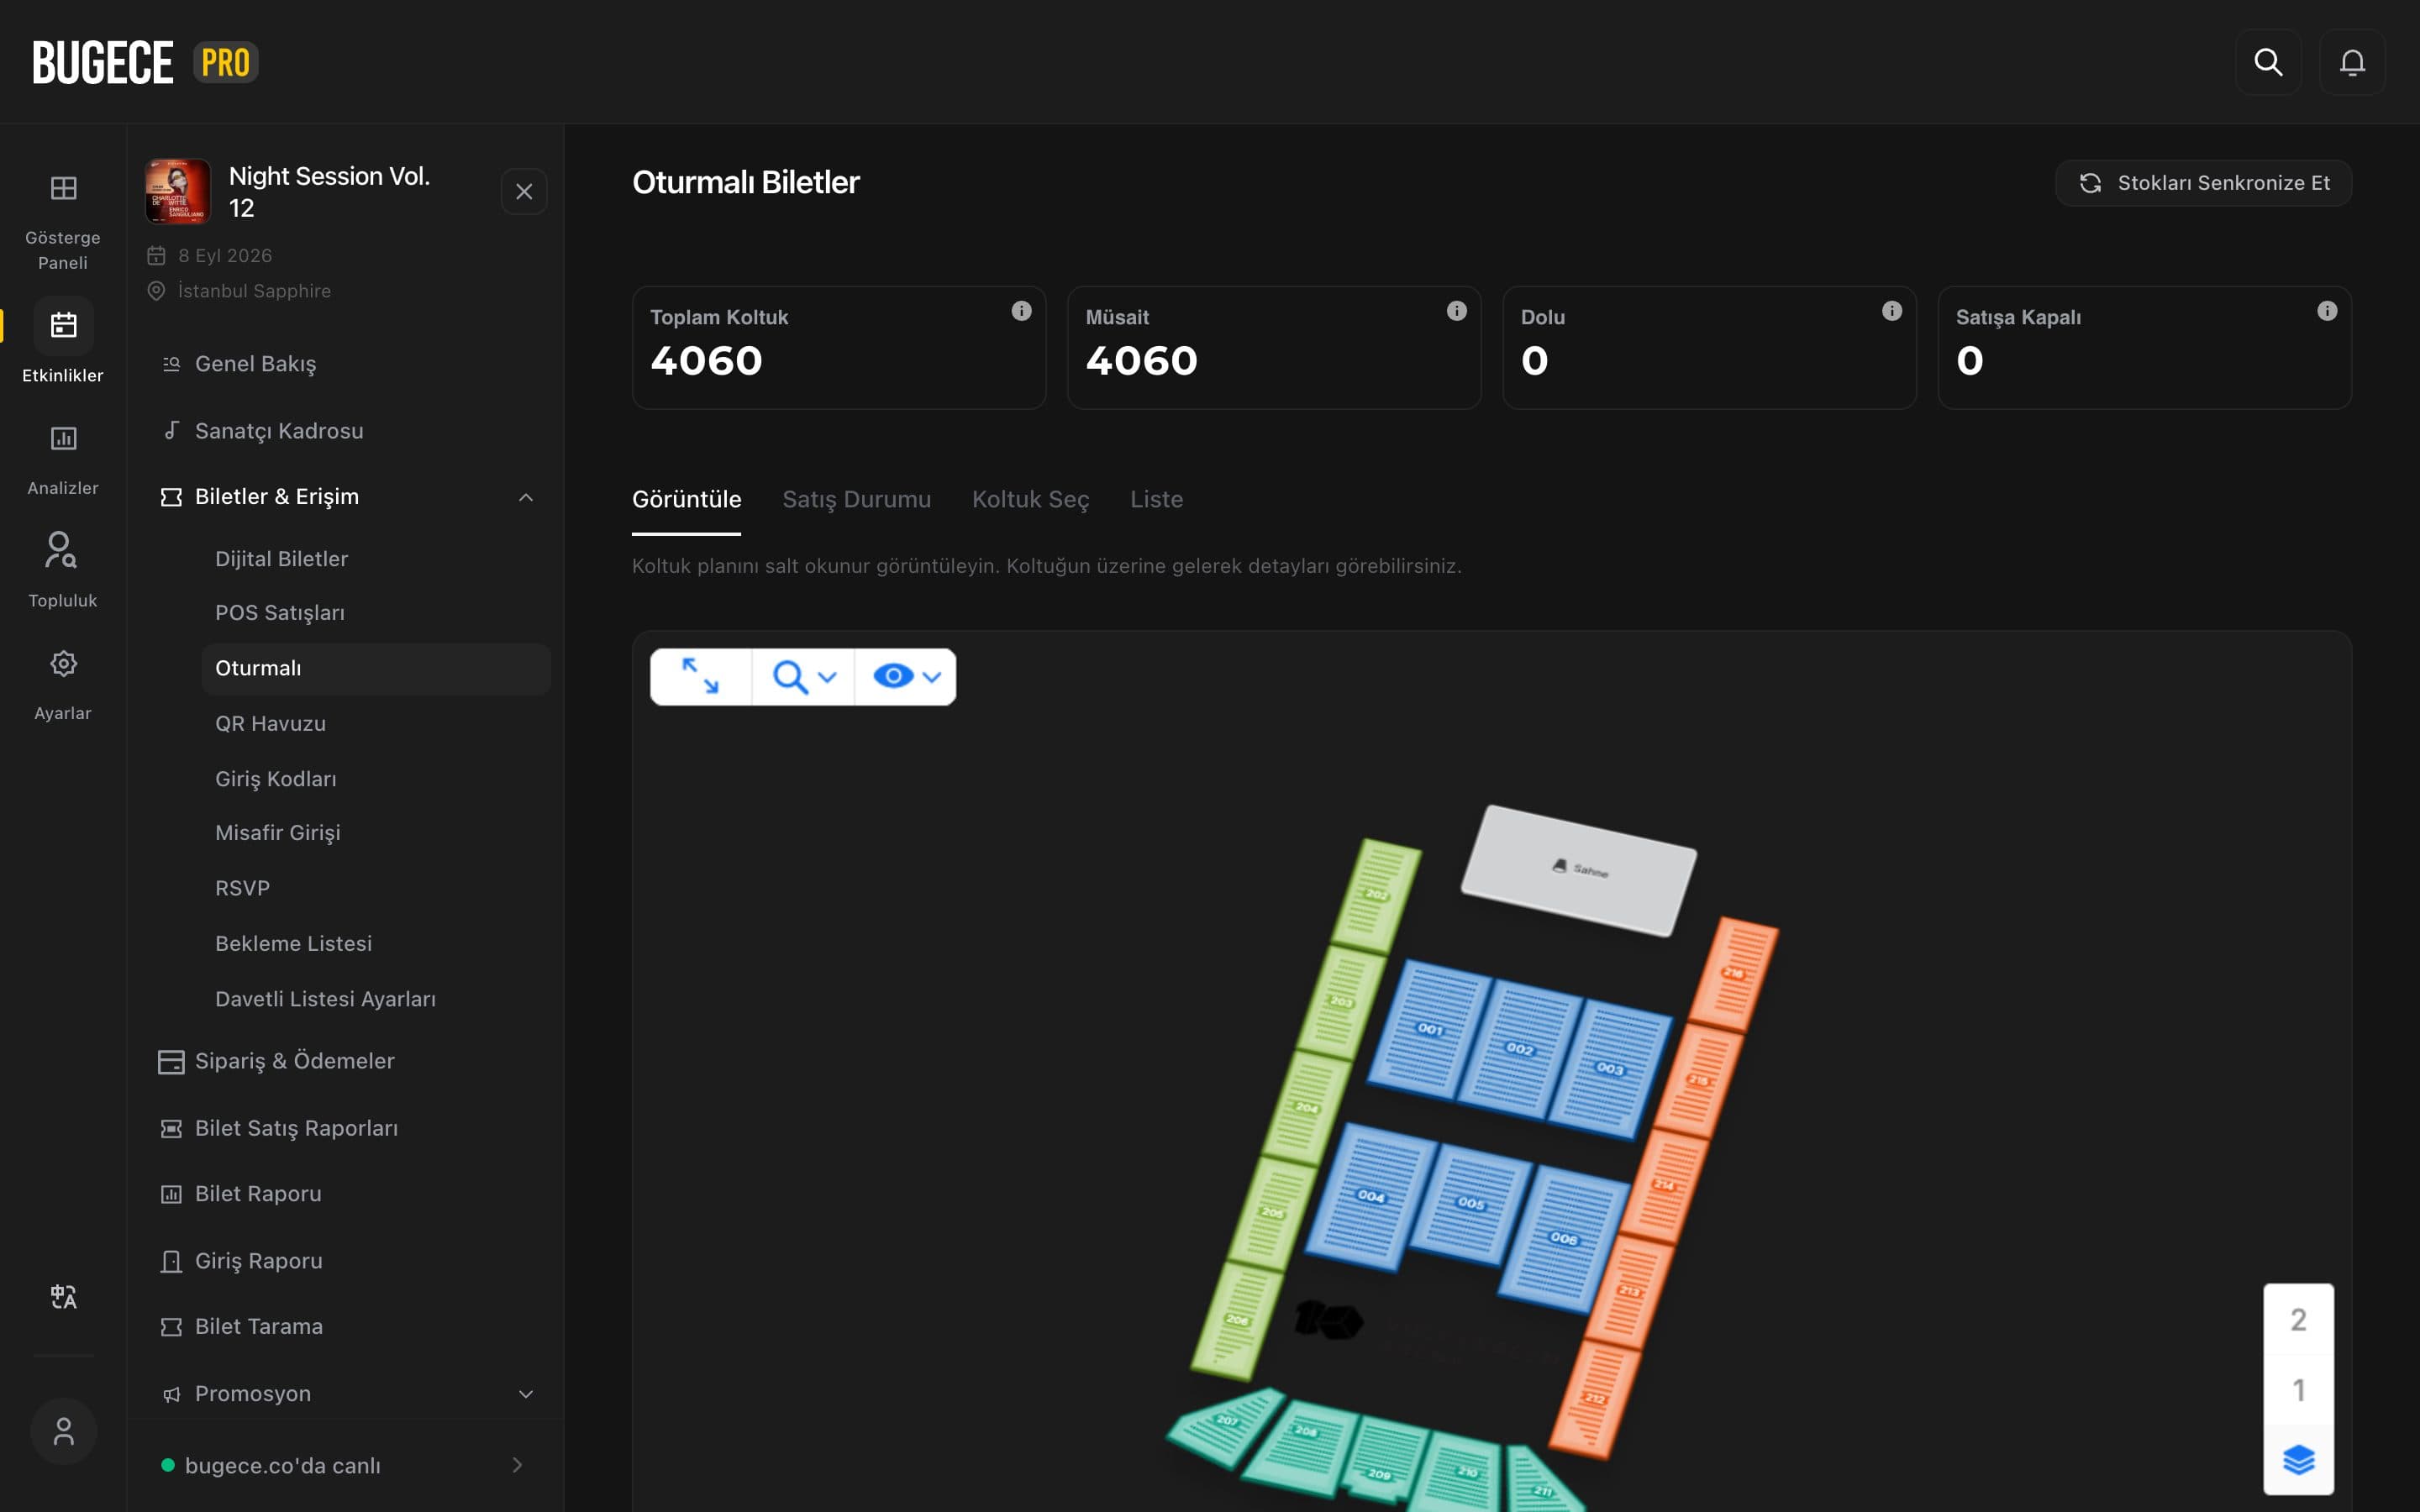Open the zoom magnifier dropdown on seat map

(x=804, y=677)
